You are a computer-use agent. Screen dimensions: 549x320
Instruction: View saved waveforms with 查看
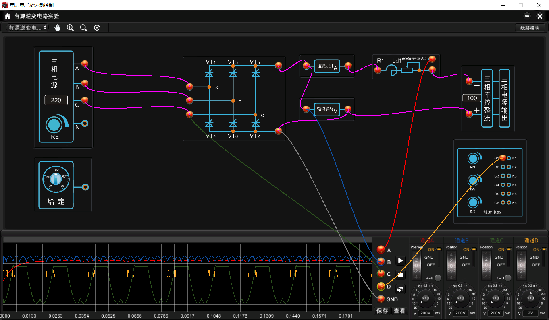point(399,311)
